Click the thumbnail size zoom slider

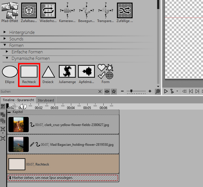click(136, 91)
